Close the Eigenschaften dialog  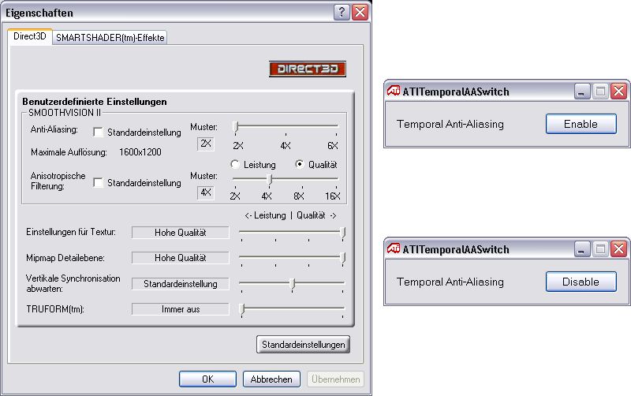tap(360, 13)
